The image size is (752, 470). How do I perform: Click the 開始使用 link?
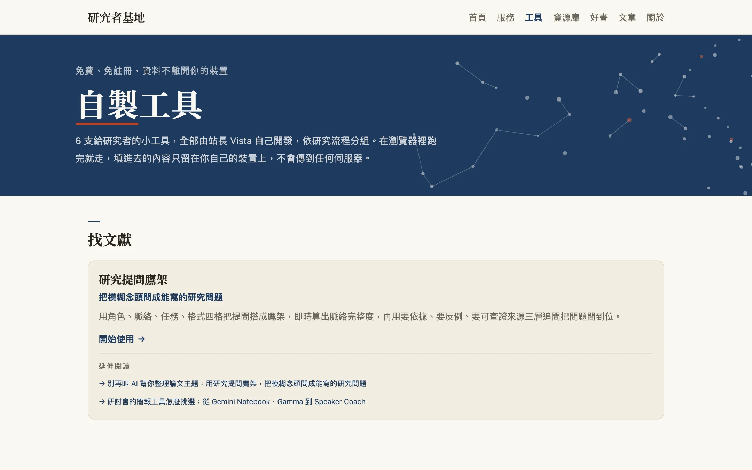(x=122, y=339)
